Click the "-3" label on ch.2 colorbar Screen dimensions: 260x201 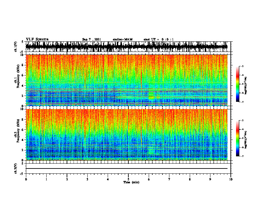tap(242, 121)
